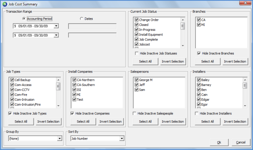The width and height of the screenshot is (253, 150).
Task: Click Select All under Branches
Action: pos(208,61)
